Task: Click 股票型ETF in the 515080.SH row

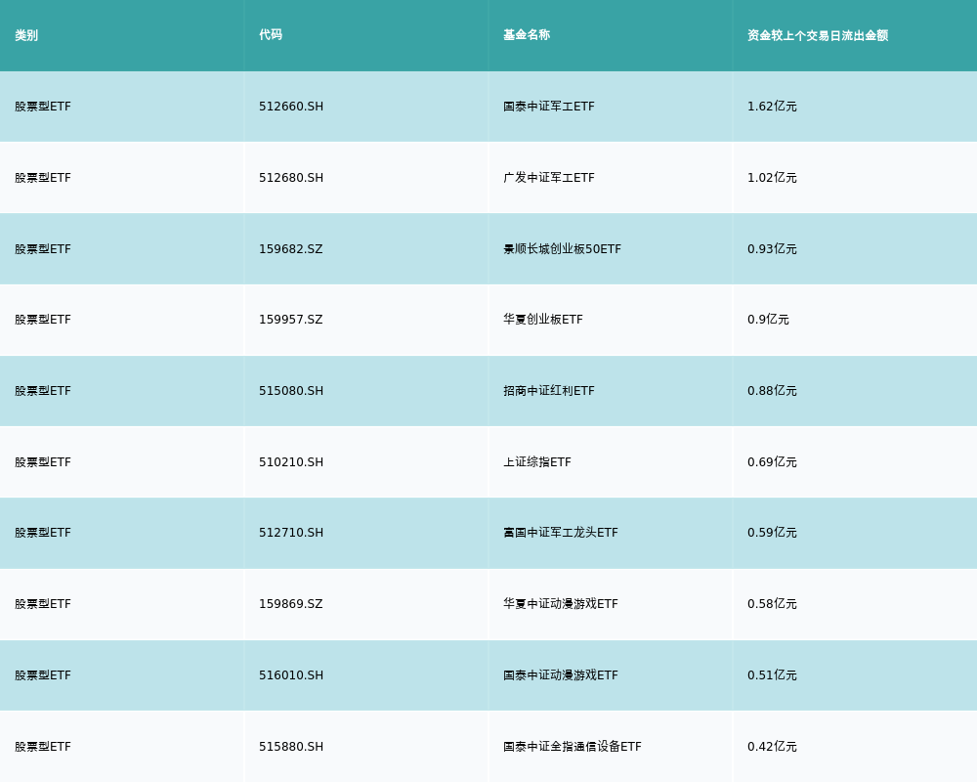Action: [43, 391]
